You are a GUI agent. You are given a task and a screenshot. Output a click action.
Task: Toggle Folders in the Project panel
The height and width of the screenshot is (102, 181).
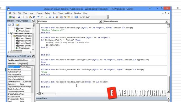point(17,25)
